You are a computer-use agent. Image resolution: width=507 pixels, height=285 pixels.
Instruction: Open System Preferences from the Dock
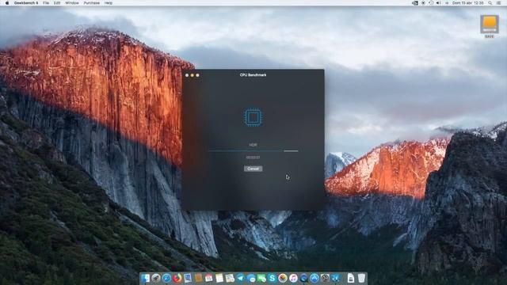point(325,278)
